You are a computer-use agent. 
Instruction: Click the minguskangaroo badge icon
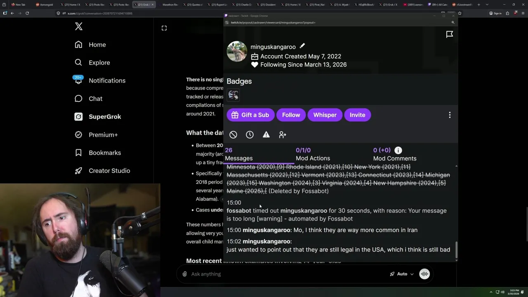pos(233,95)
